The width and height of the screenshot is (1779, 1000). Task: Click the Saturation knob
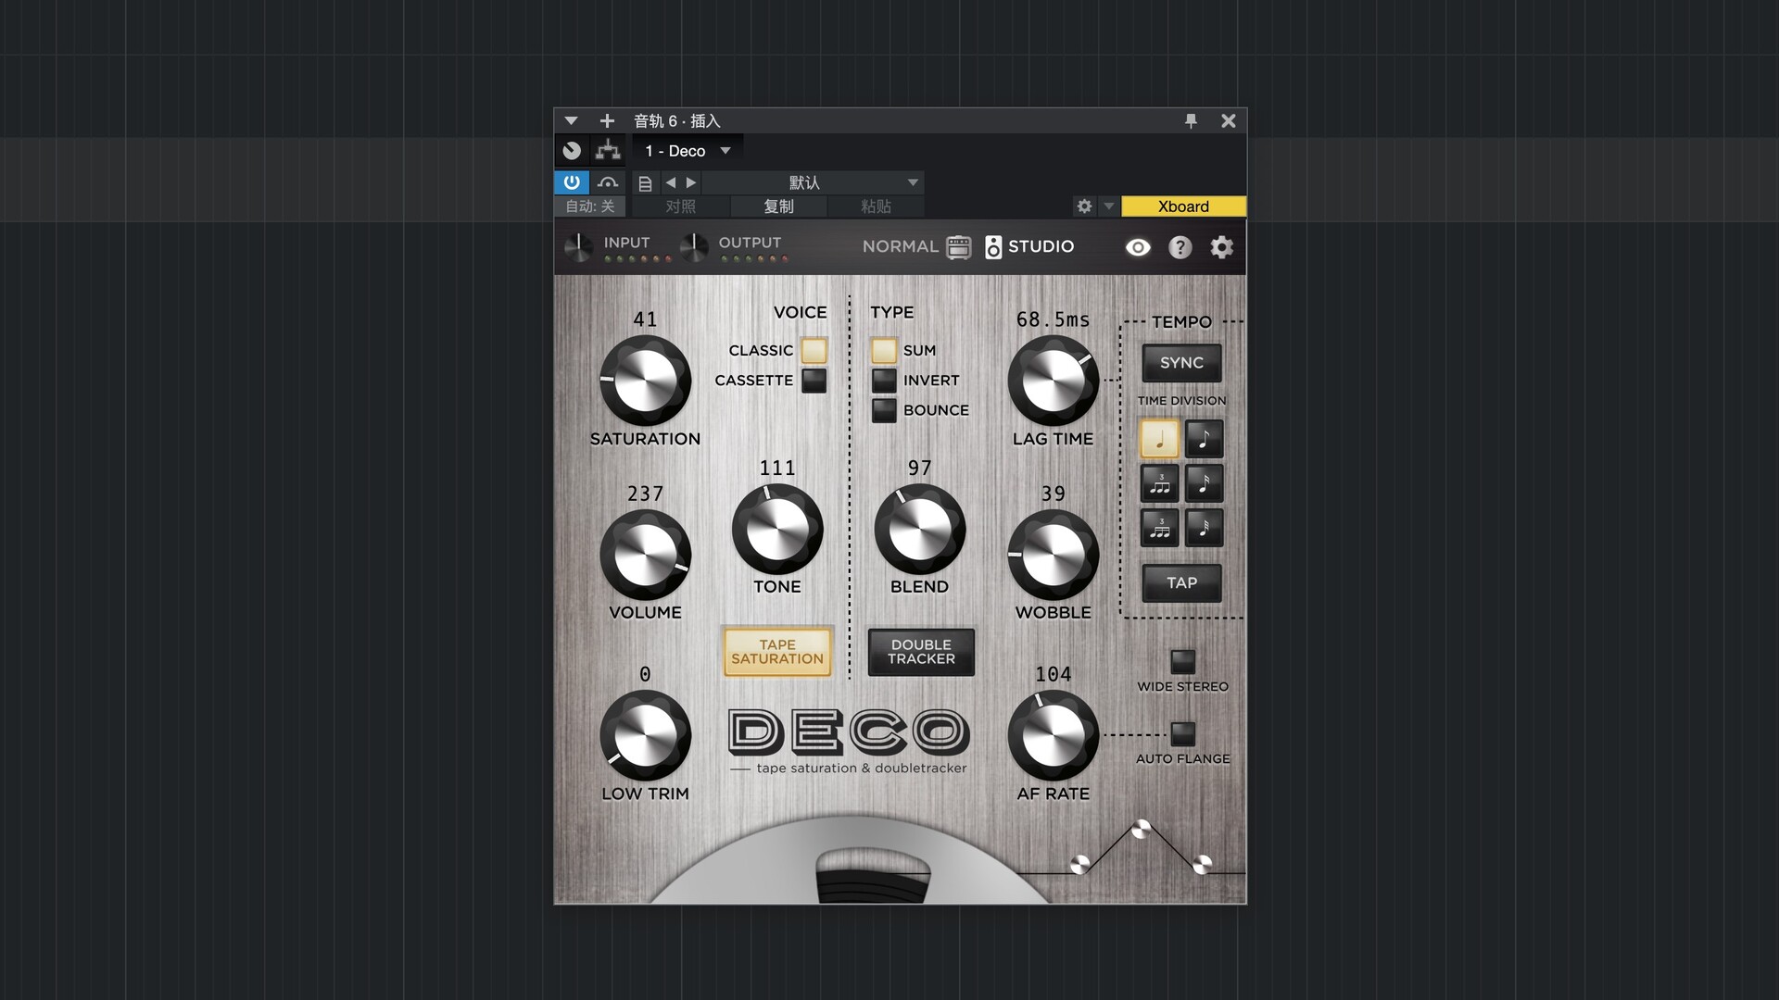tap(645, 381)
